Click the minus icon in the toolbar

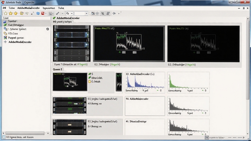click(x=63, y=13)
